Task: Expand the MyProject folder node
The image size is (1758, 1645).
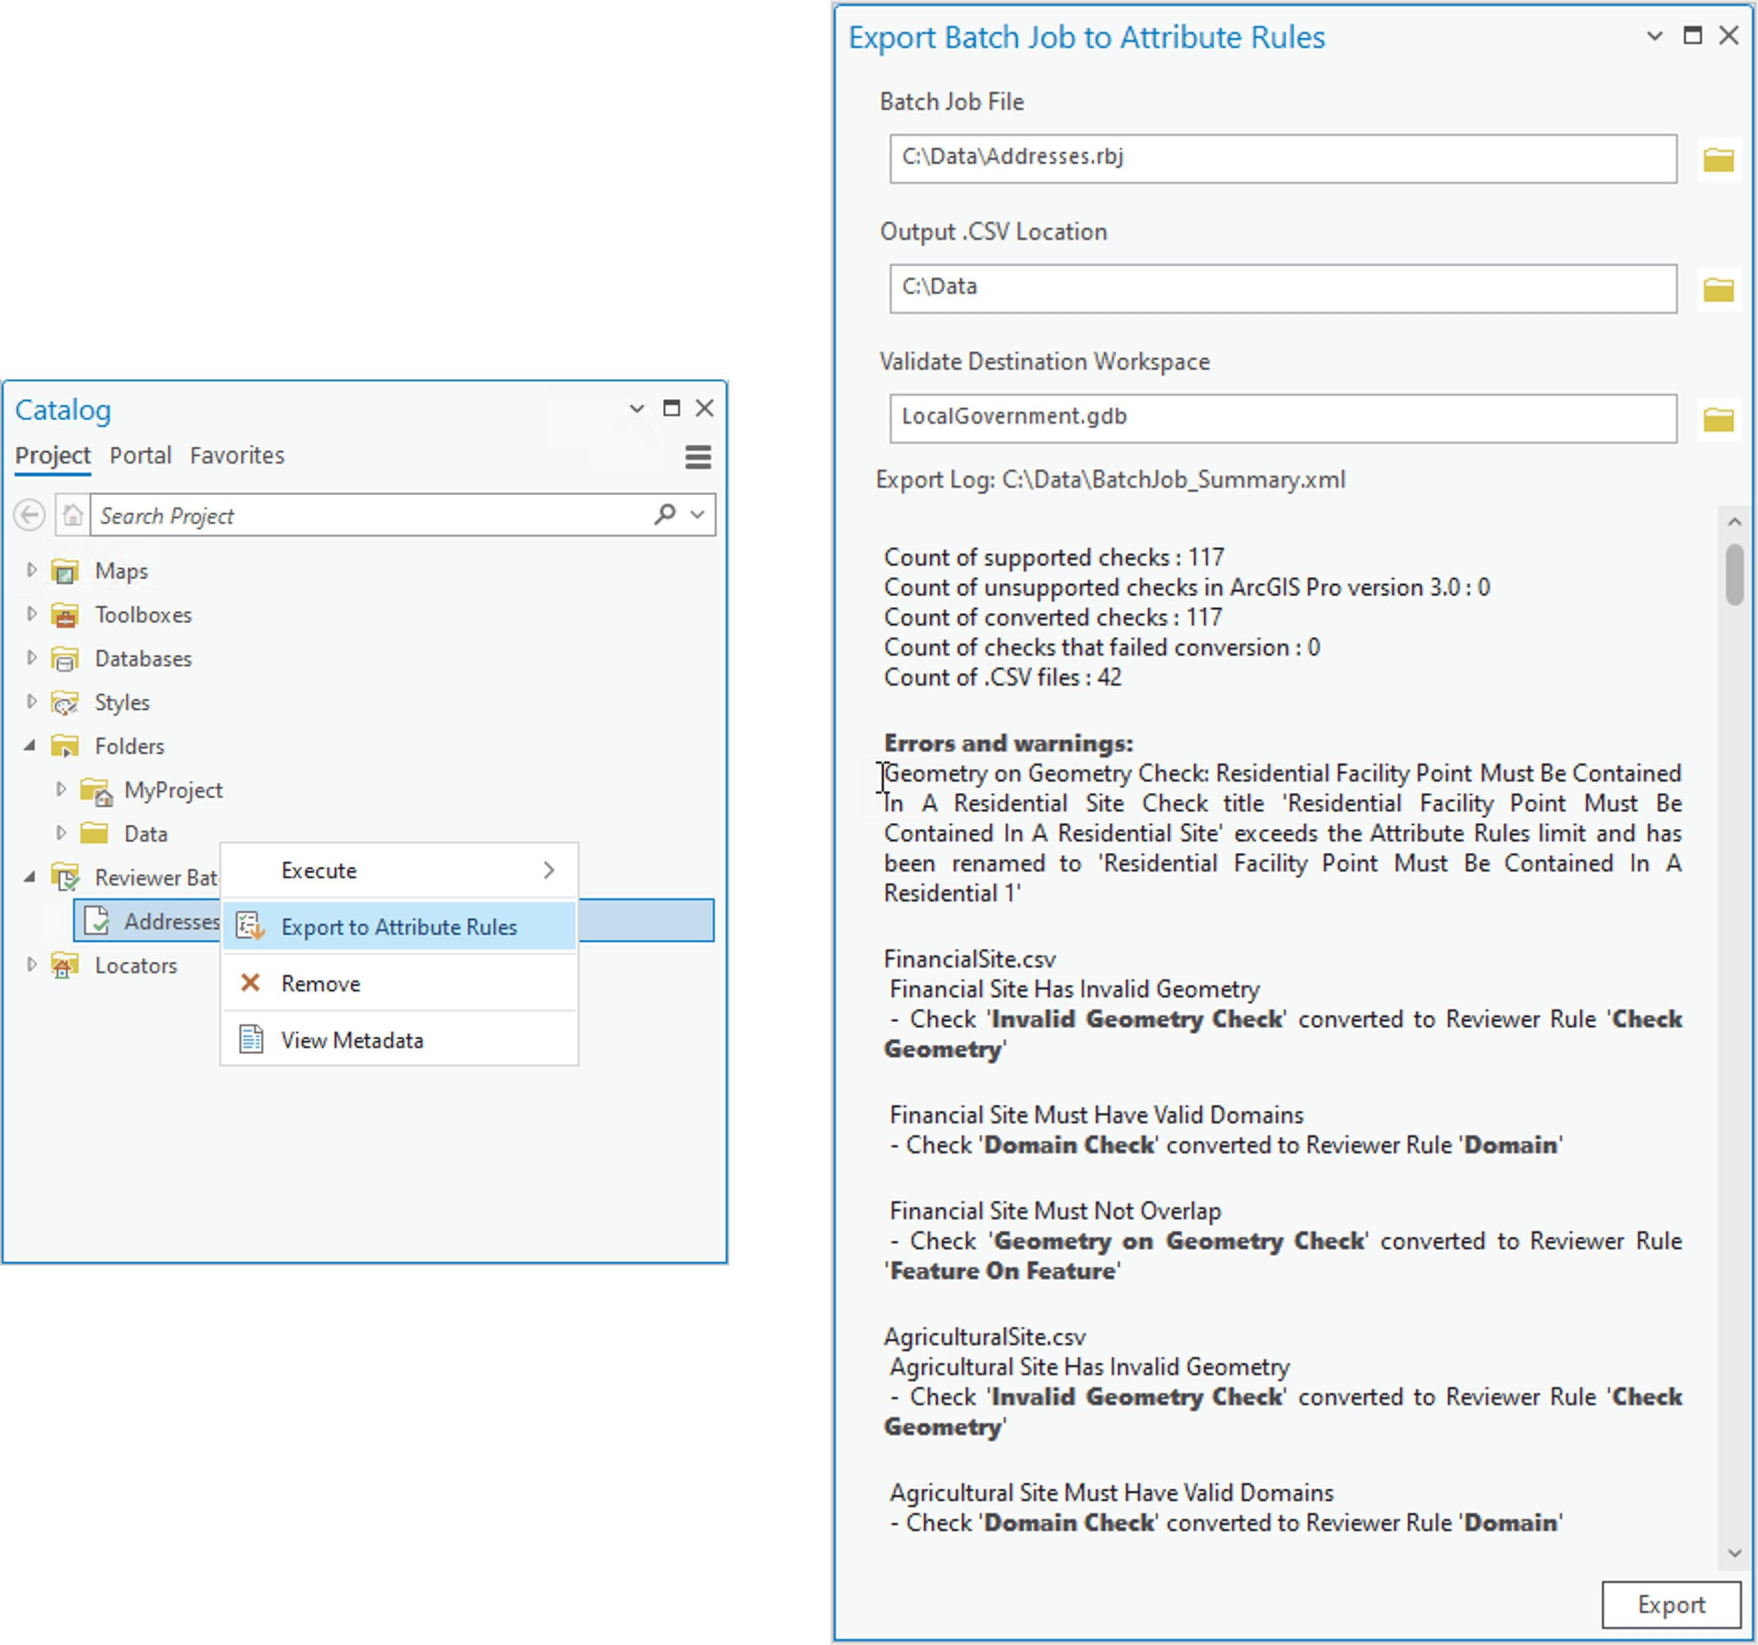Action: (x=61, y=790)
